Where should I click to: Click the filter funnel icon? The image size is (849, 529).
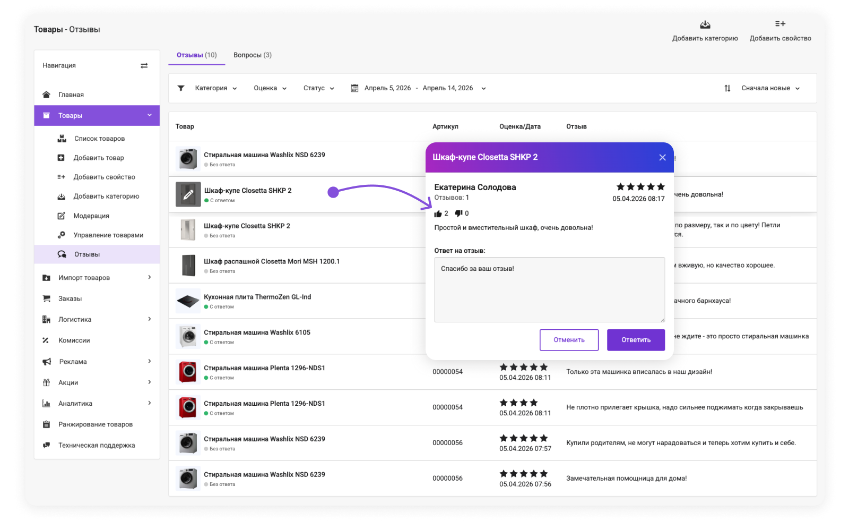click(181, 88)
